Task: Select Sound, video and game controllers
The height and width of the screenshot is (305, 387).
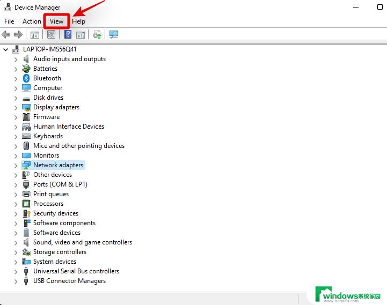Action: click(x=83, y=242)
